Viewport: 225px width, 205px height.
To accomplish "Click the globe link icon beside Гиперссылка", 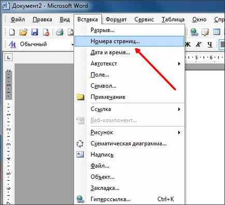I will pos(80,199).
